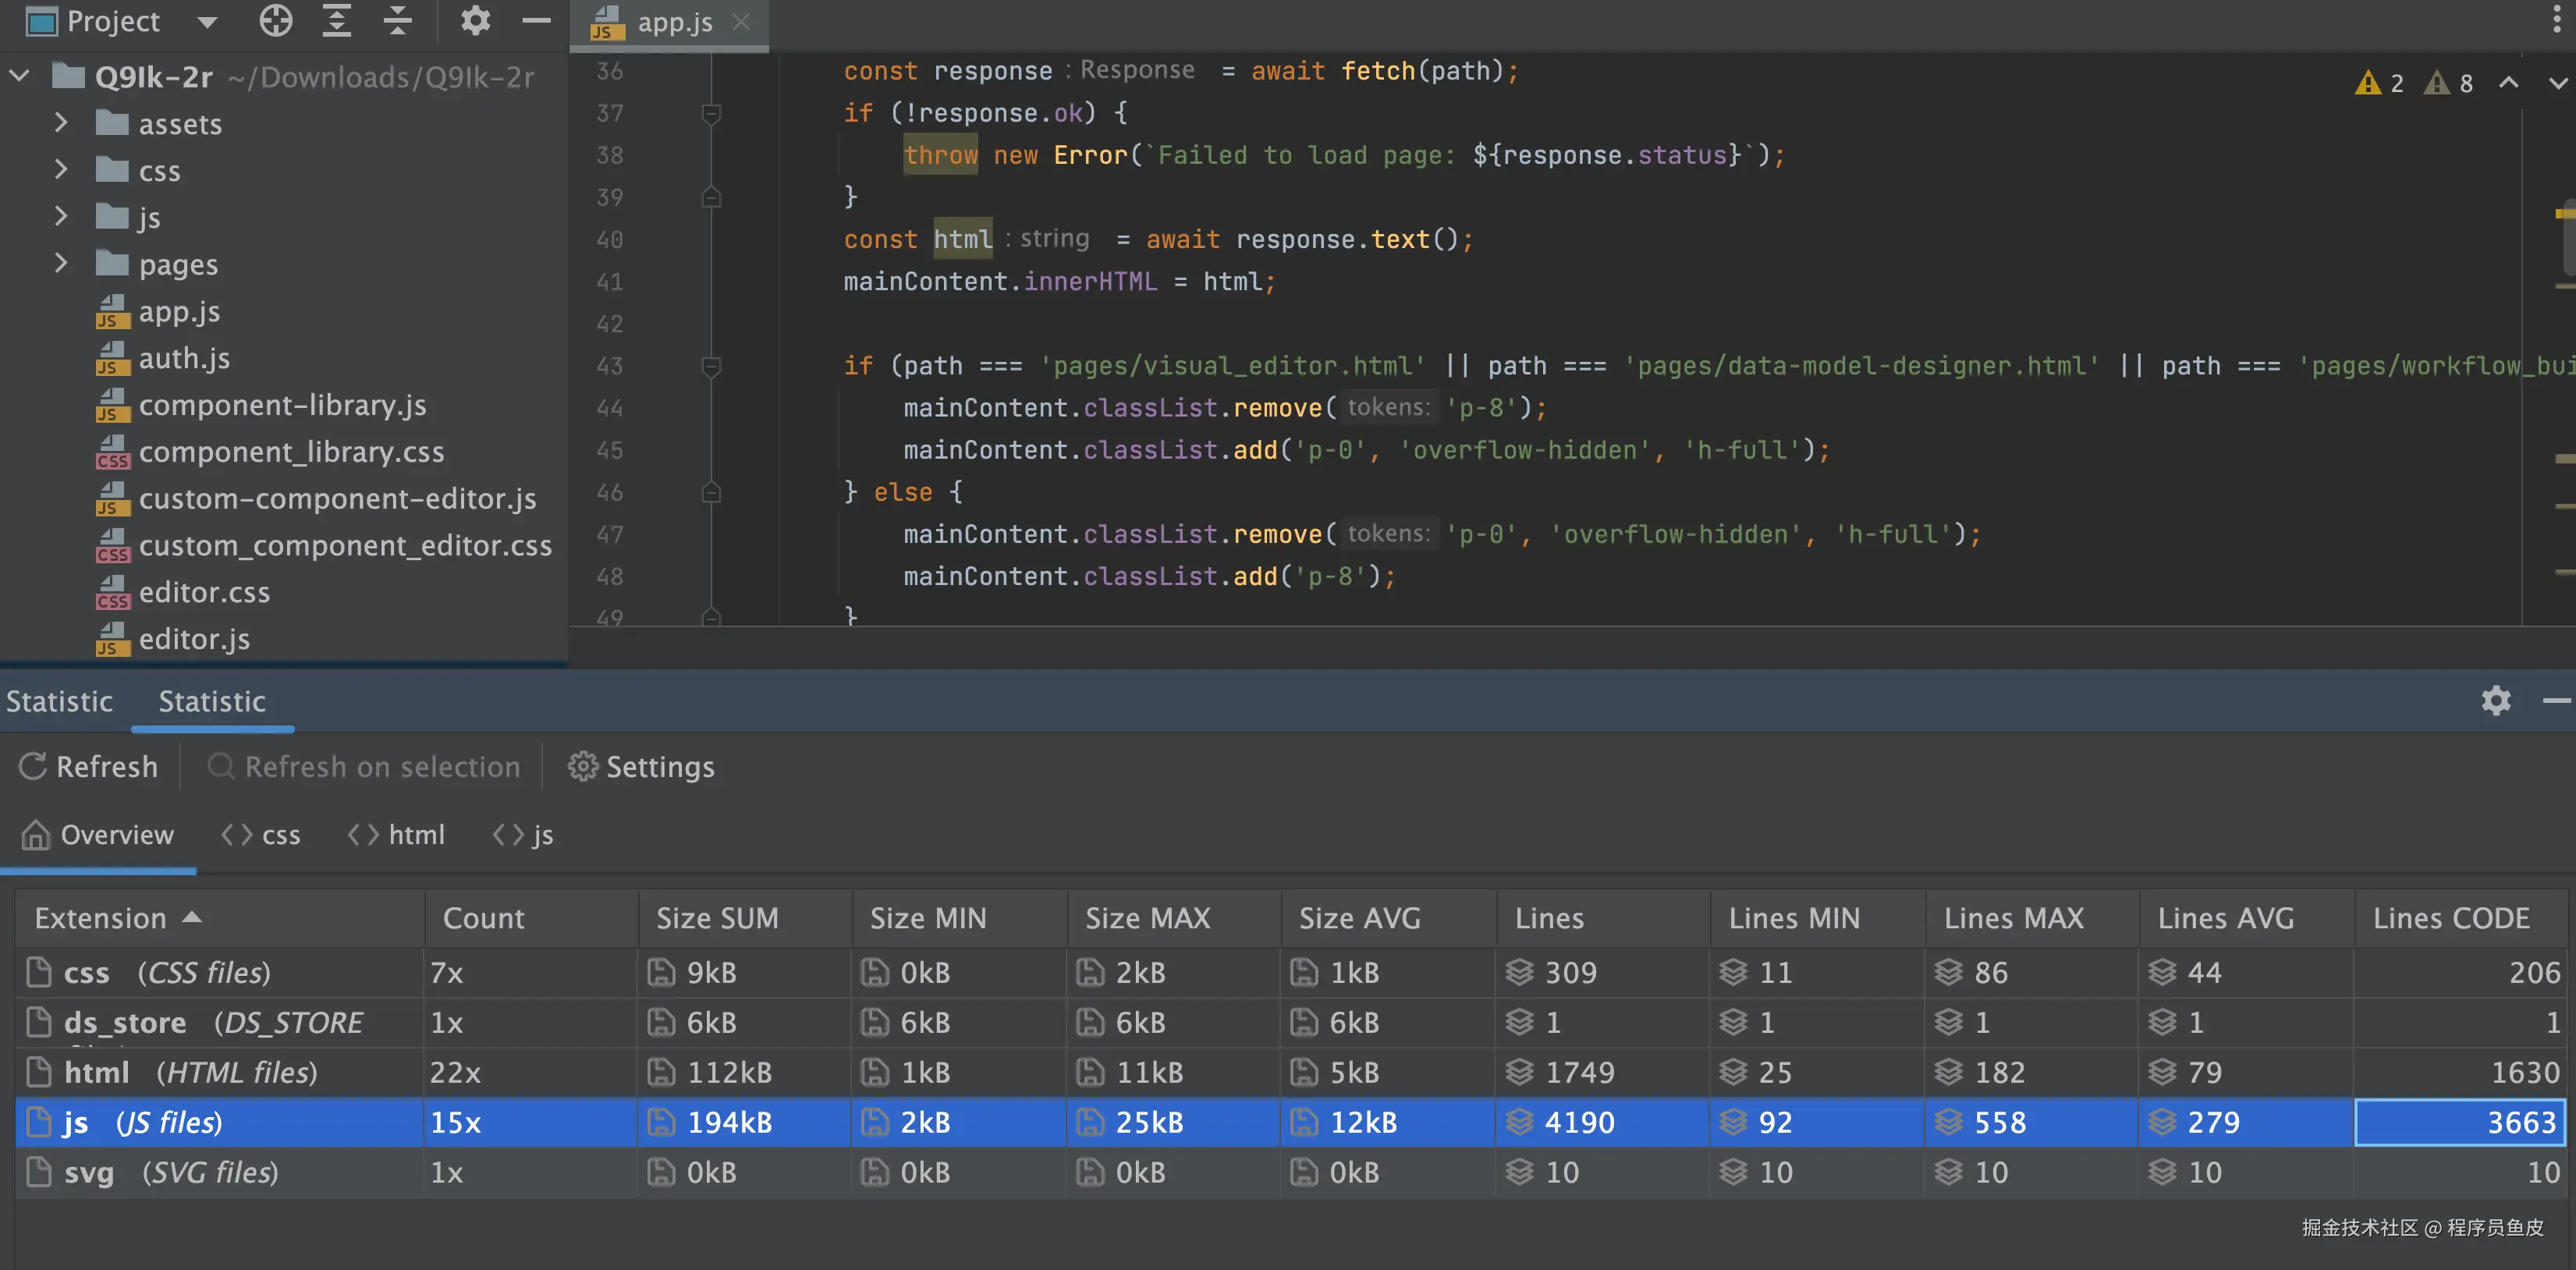Expand the assets folder
Screen dimensions: 2576x1270
(x=61, y=123)
